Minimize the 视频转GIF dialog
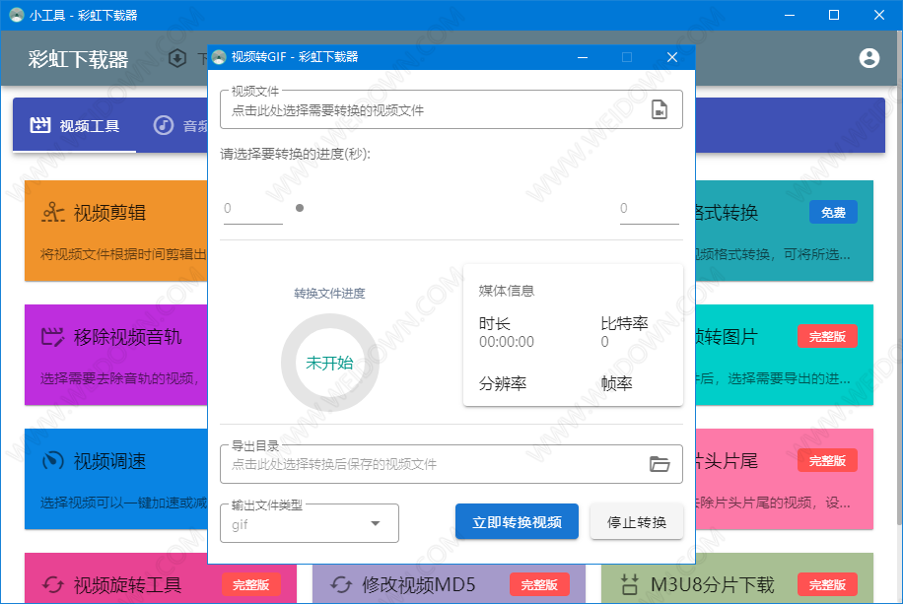Viewport: 903px width, 604px height. pyautogui.click(x=583, y=57)
